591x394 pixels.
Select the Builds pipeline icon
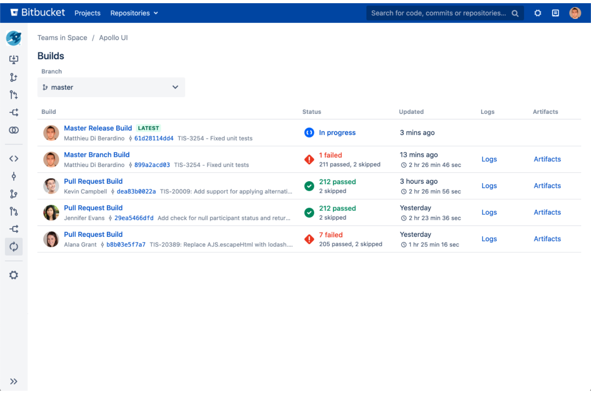tap(14, 246)
